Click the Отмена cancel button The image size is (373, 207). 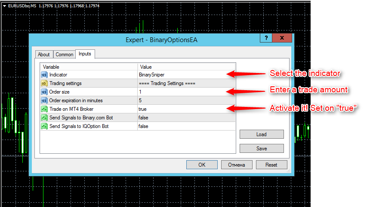coord(237,165)
